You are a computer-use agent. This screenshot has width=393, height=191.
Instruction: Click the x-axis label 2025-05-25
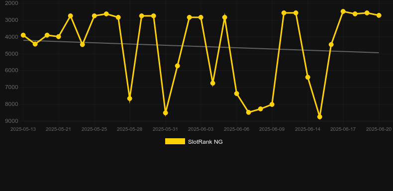(x=94, y=129)
